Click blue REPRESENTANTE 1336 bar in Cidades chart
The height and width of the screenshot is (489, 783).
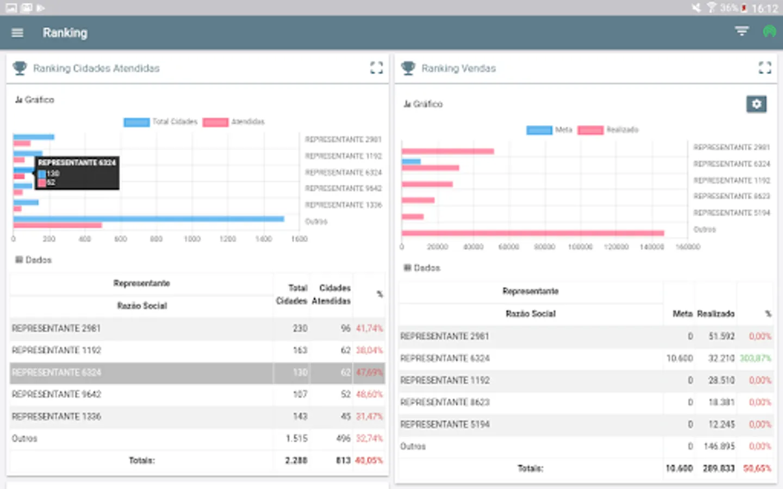coord(26,203)
